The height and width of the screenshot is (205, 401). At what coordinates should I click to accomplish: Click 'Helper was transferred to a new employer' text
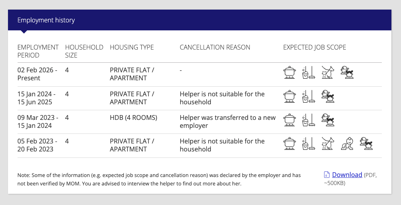[x=228, y=121]
